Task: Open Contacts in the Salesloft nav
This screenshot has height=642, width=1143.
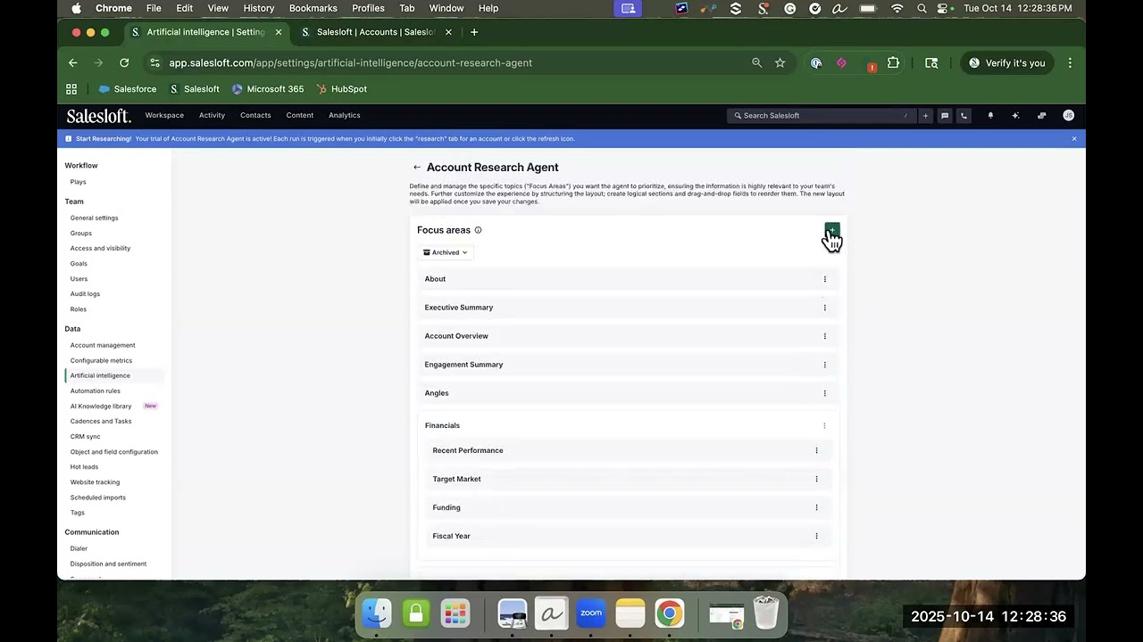Action: pos(255,115)
